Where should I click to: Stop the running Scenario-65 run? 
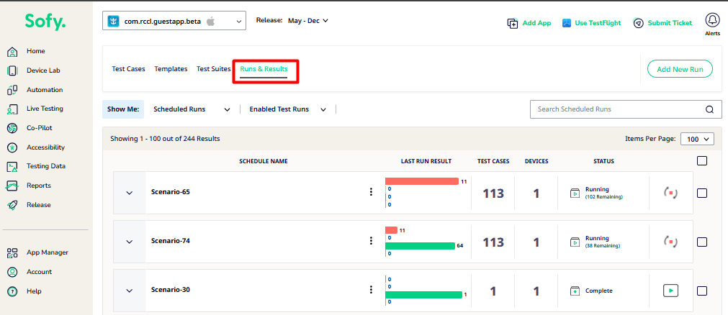click(x=670, y=193)
